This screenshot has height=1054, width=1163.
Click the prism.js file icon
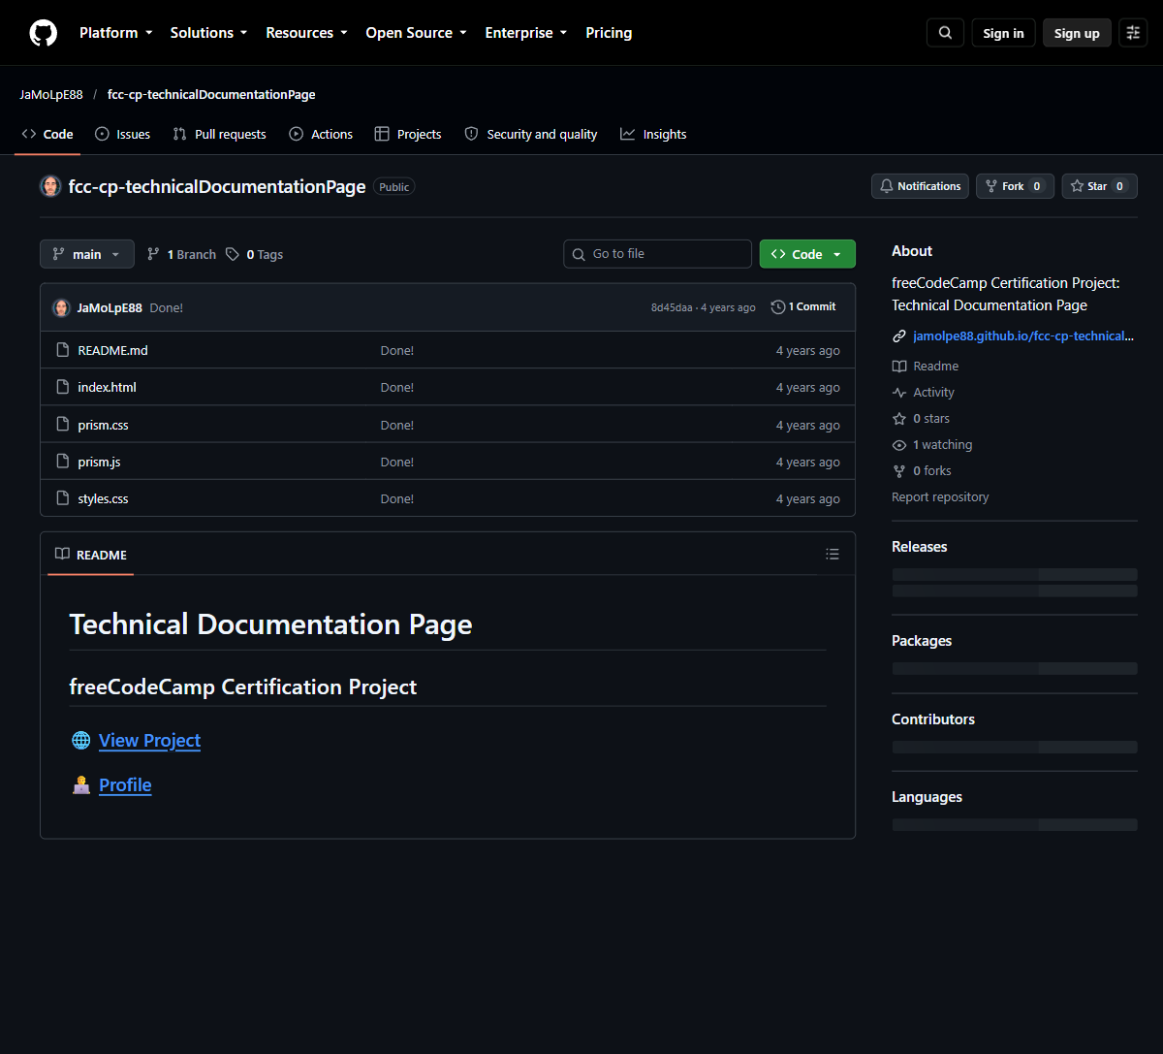[x=63, y=462]
